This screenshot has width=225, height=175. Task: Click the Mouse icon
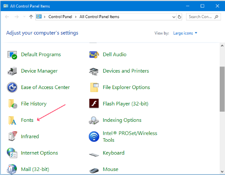[x=94, y=171]
